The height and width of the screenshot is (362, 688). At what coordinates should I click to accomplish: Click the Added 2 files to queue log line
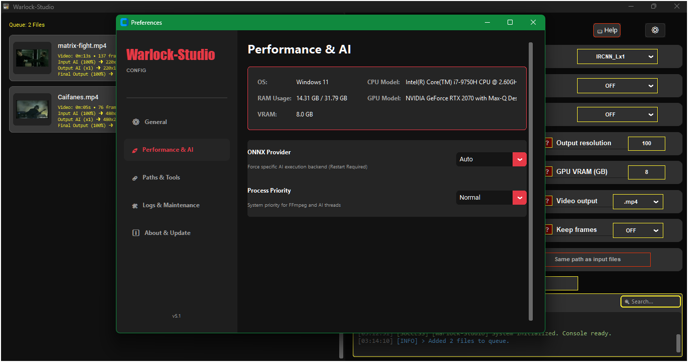(x=434, y=341)
